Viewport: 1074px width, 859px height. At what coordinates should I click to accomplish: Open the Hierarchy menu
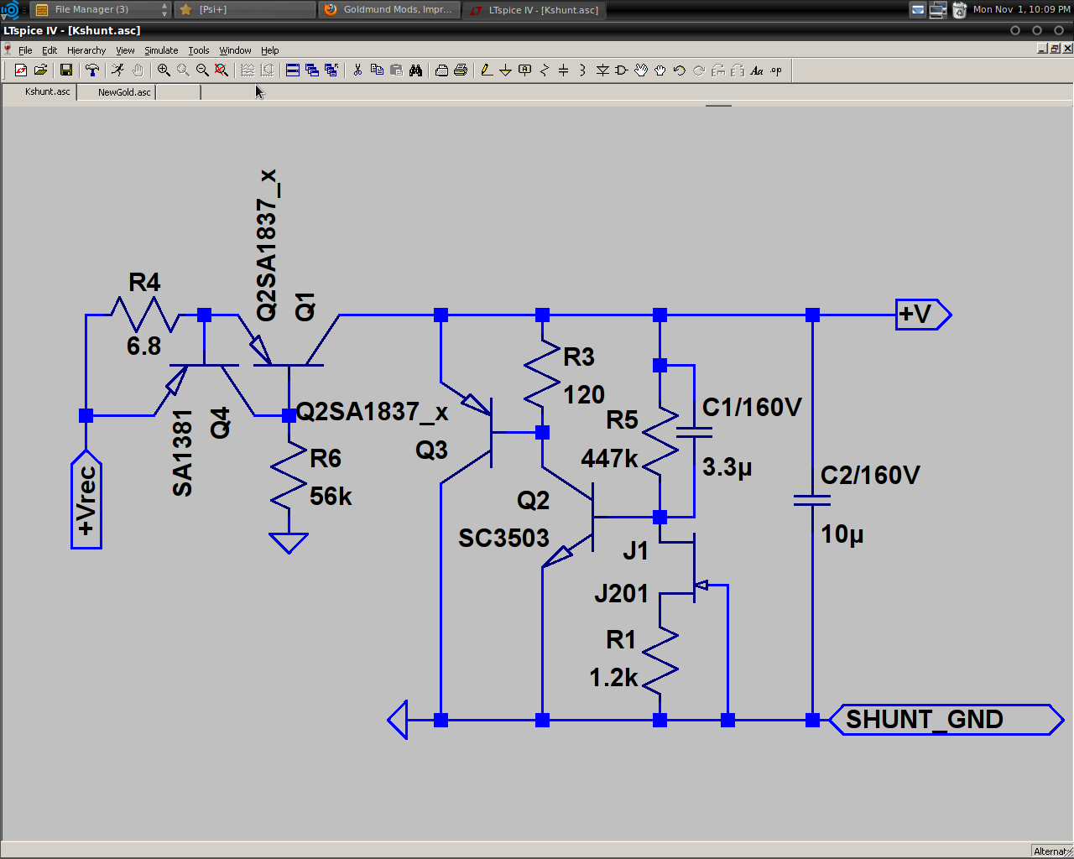(x=86, y=50)
